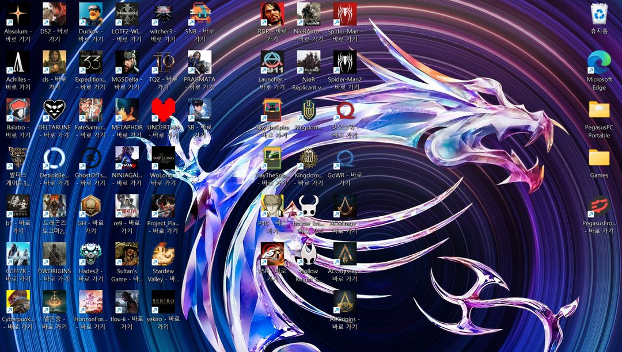The image size is (622, 352).
Task: Open the NINJAGAI... shortcut
Action: click(127, 158)
